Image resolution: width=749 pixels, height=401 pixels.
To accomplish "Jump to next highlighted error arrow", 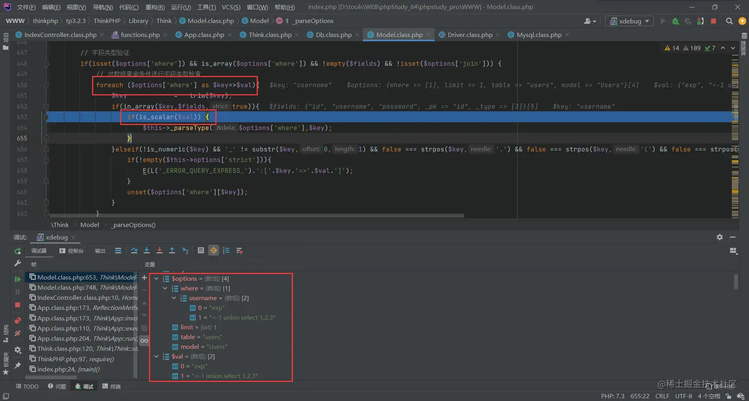I will click(733, 48).
